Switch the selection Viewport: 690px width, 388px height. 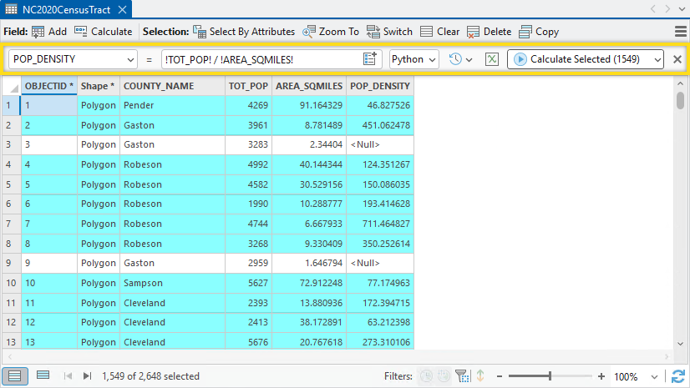point(390,32)
